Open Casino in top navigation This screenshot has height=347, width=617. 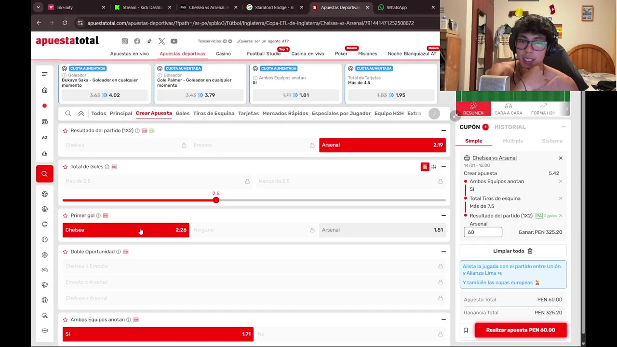tap(223, 53)
